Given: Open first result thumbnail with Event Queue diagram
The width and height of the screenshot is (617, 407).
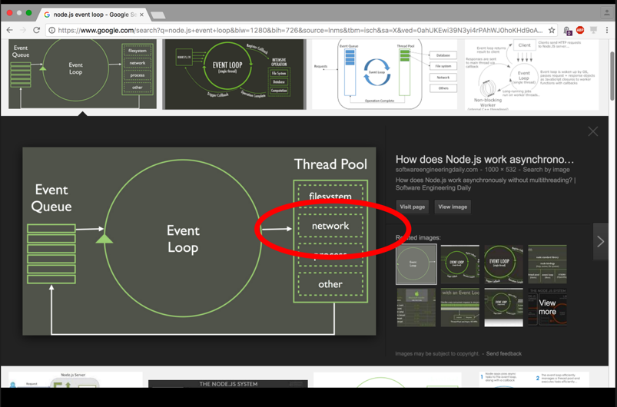Looking at the screenshot, I should [x=82, y=74].
